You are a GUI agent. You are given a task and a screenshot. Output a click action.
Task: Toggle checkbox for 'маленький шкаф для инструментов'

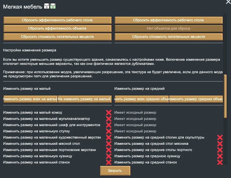pyautogui.click(x=109, y=125)
